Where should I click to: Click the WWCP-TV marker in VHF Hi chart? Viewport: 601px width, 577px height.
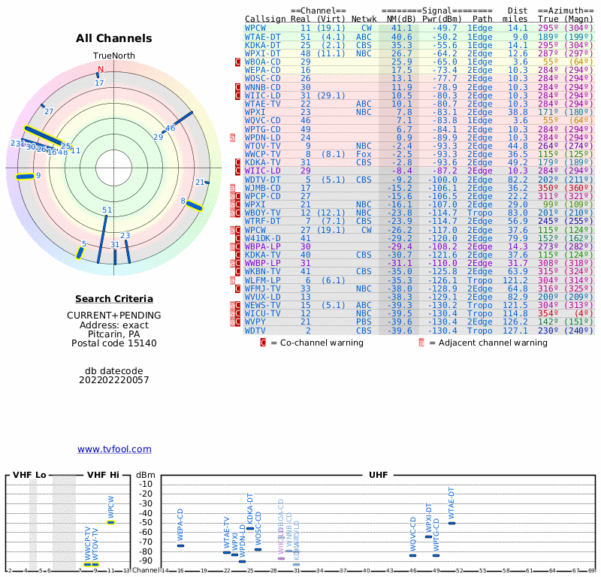[x=88, y=564]
